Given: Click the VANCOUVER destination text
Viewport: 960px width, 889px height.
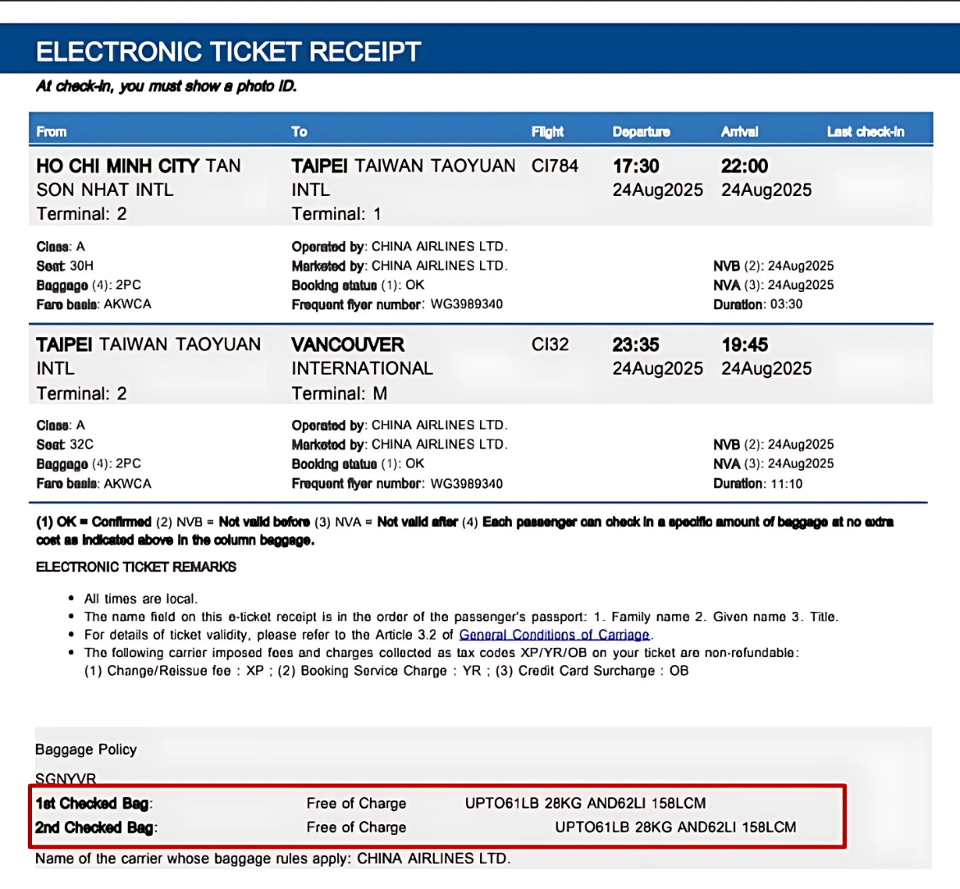Looking at the screenshot, I should click(348, 344).
